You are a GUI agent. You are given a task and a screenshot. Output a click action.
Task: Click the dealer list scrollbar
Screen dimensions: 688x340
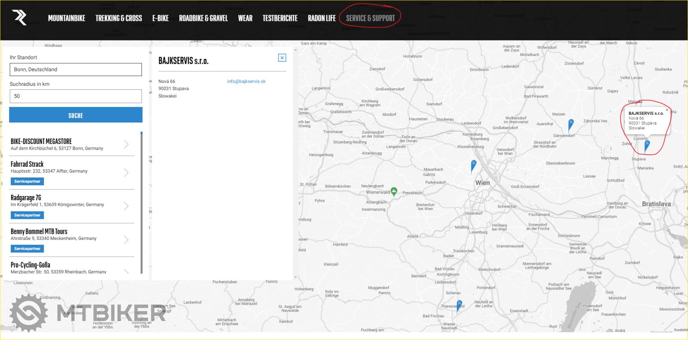tap(141, 202)
